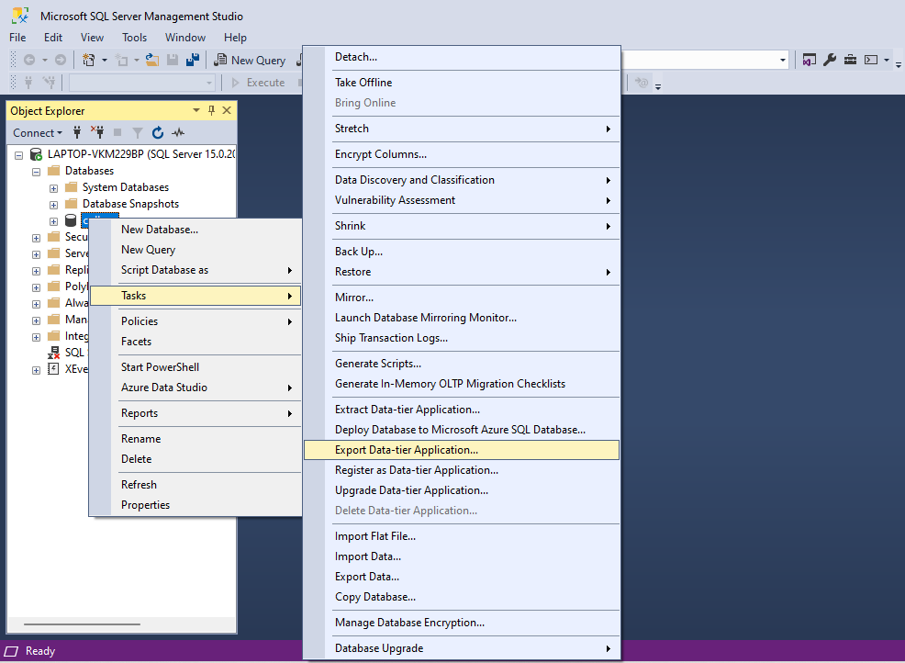Click the SSMS application logo icon

(20, 16)
